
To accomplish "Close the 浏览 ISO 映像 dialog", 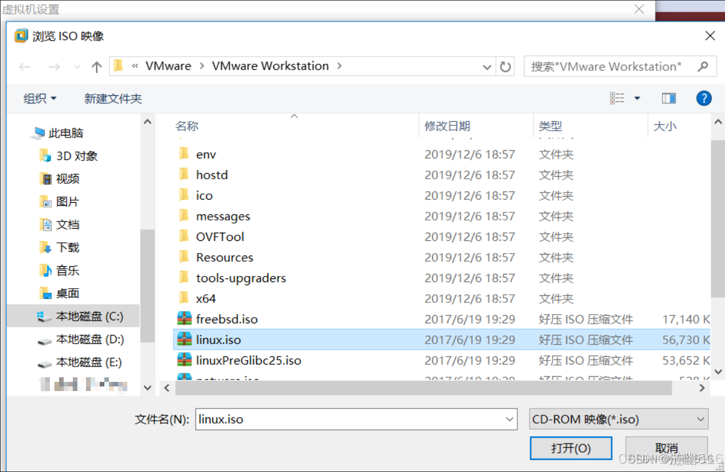I will 710,36.
